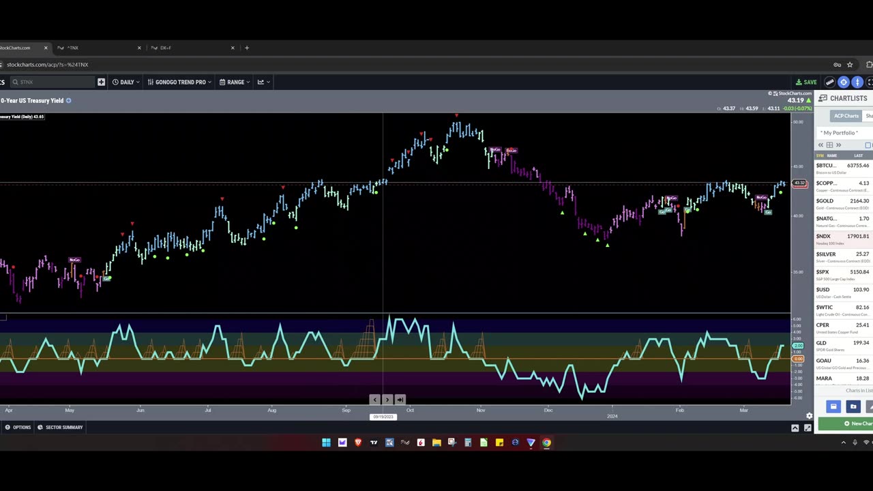This screenshot has width=873, height=491.
Task: Go to next chart with double-right arrows
Action: 838,145
